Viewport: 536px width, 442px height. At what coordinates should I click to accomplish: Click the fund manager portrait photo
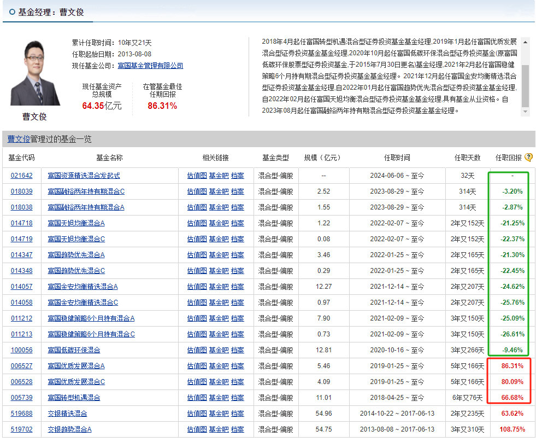click(35, 73)
